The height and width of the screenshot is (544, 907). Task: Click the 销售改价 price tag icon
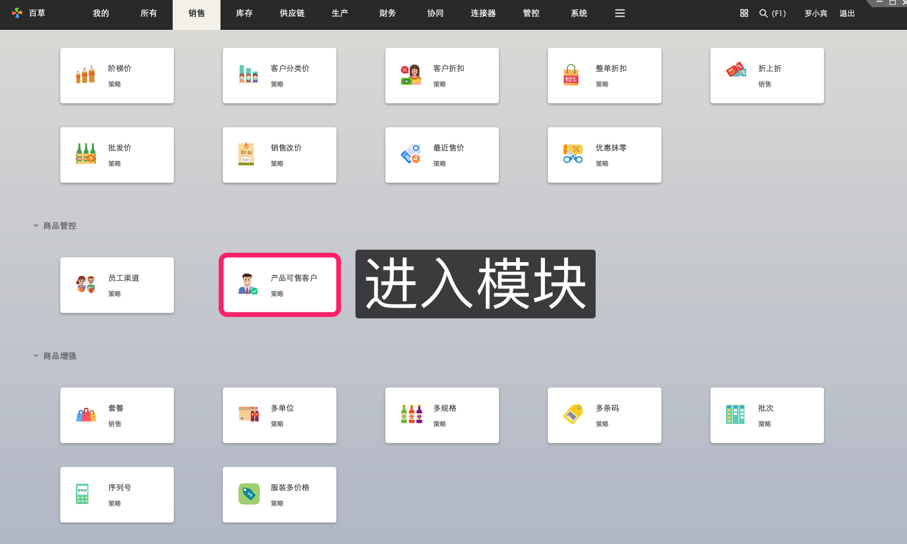click(246, 153)
